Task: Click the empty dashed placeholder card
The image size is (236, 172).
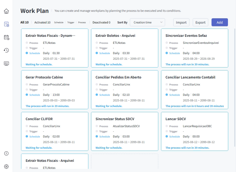Action: (x=124, y=161)
